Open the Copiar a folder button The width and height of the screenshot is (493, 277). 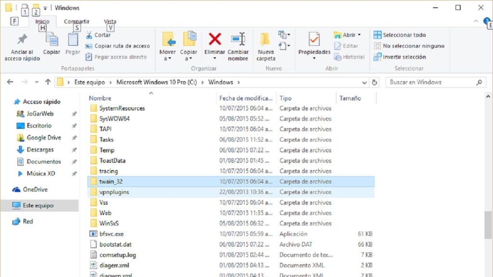(x=188, y=47)
